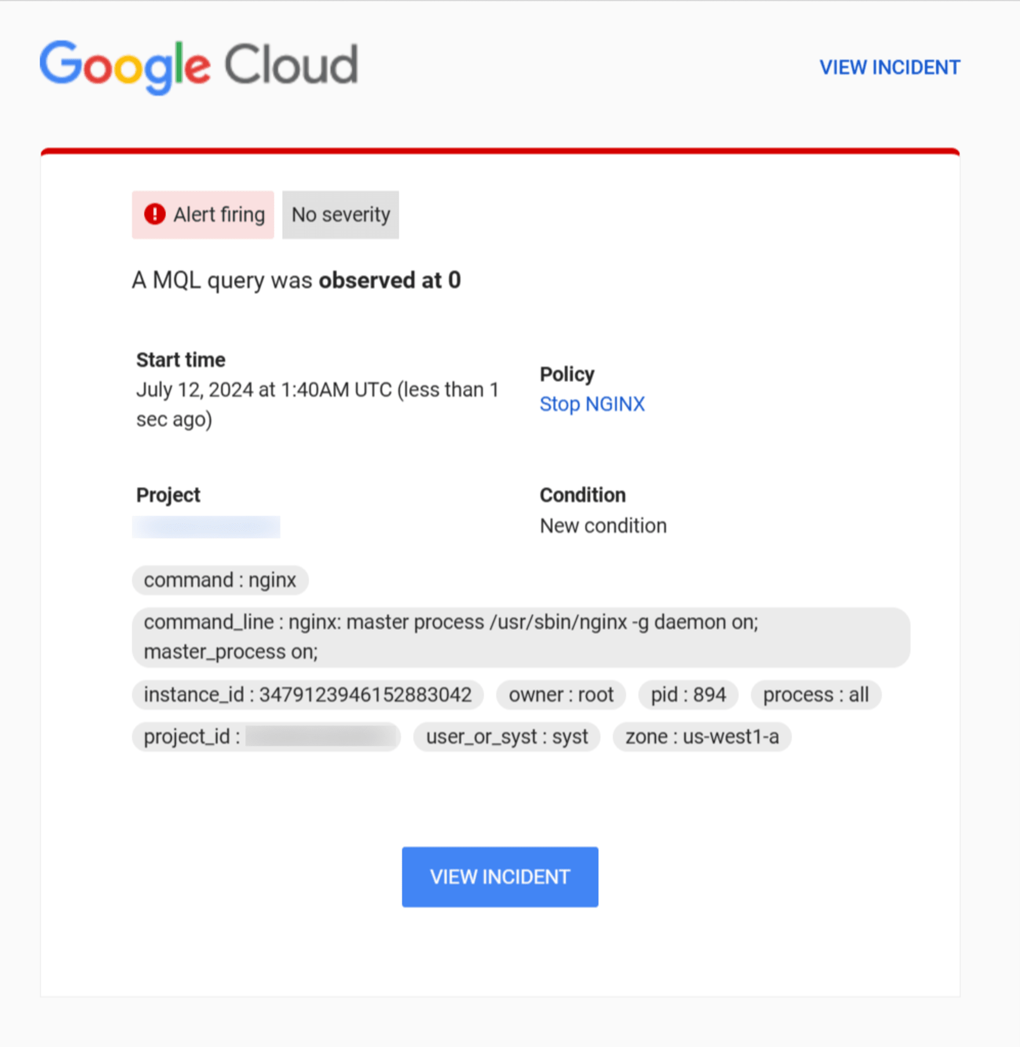Click the Start time date text
The width and height of the screenshot is (1020, 1047).
317,405
